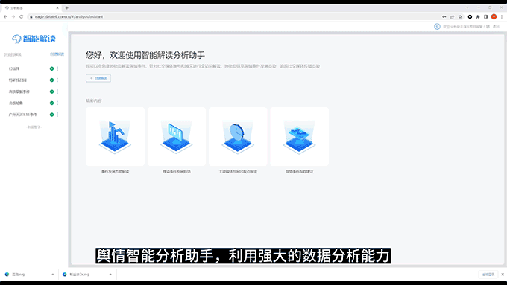Expand options for second downloaded file
The height and width of the screenshot is (285, 507).
tap(110, 275)
